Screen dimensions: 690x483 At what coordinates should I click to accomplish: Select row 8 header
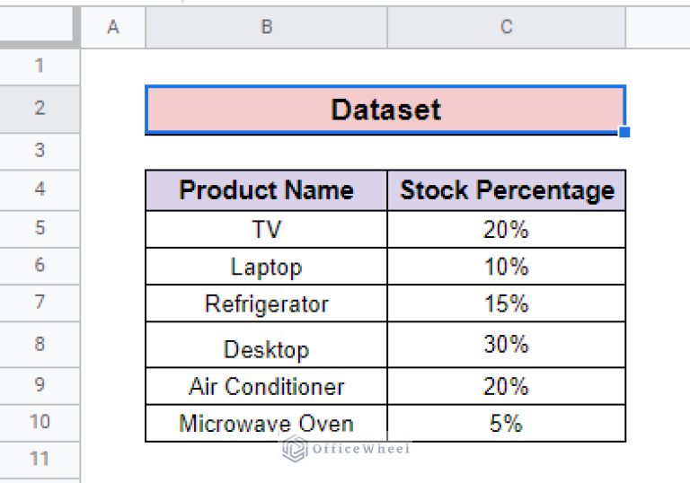pyautogui.click(x=40, y=345)
